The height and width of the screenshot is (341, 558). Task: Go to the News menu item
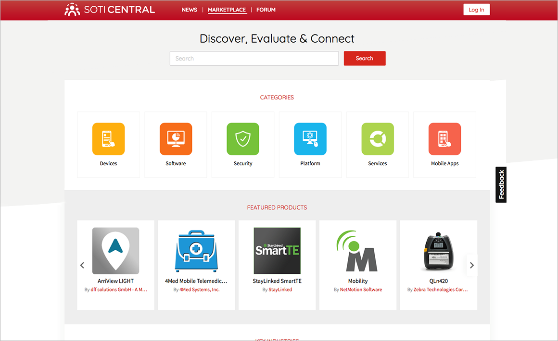[190, 10]
